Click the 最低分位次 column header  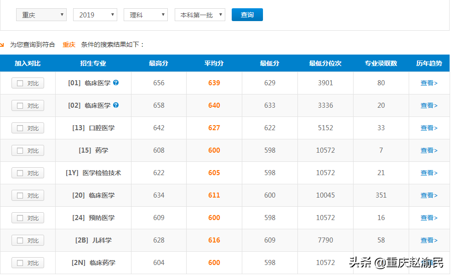tap(325, 63)
